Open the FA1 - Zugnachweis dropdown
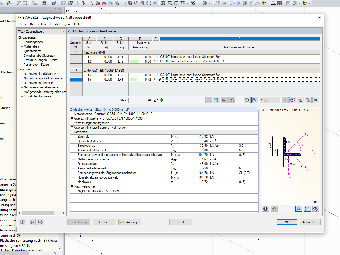 click(x=41, y=31)
